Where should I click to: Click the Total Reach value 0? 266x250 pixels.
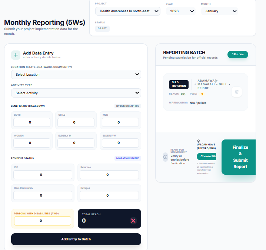[x=84, y=221]
